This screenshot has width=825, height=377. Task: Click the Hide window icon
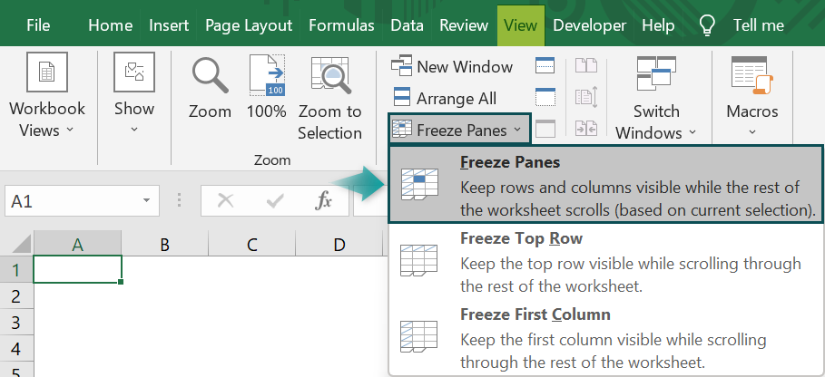coord(545,97)
